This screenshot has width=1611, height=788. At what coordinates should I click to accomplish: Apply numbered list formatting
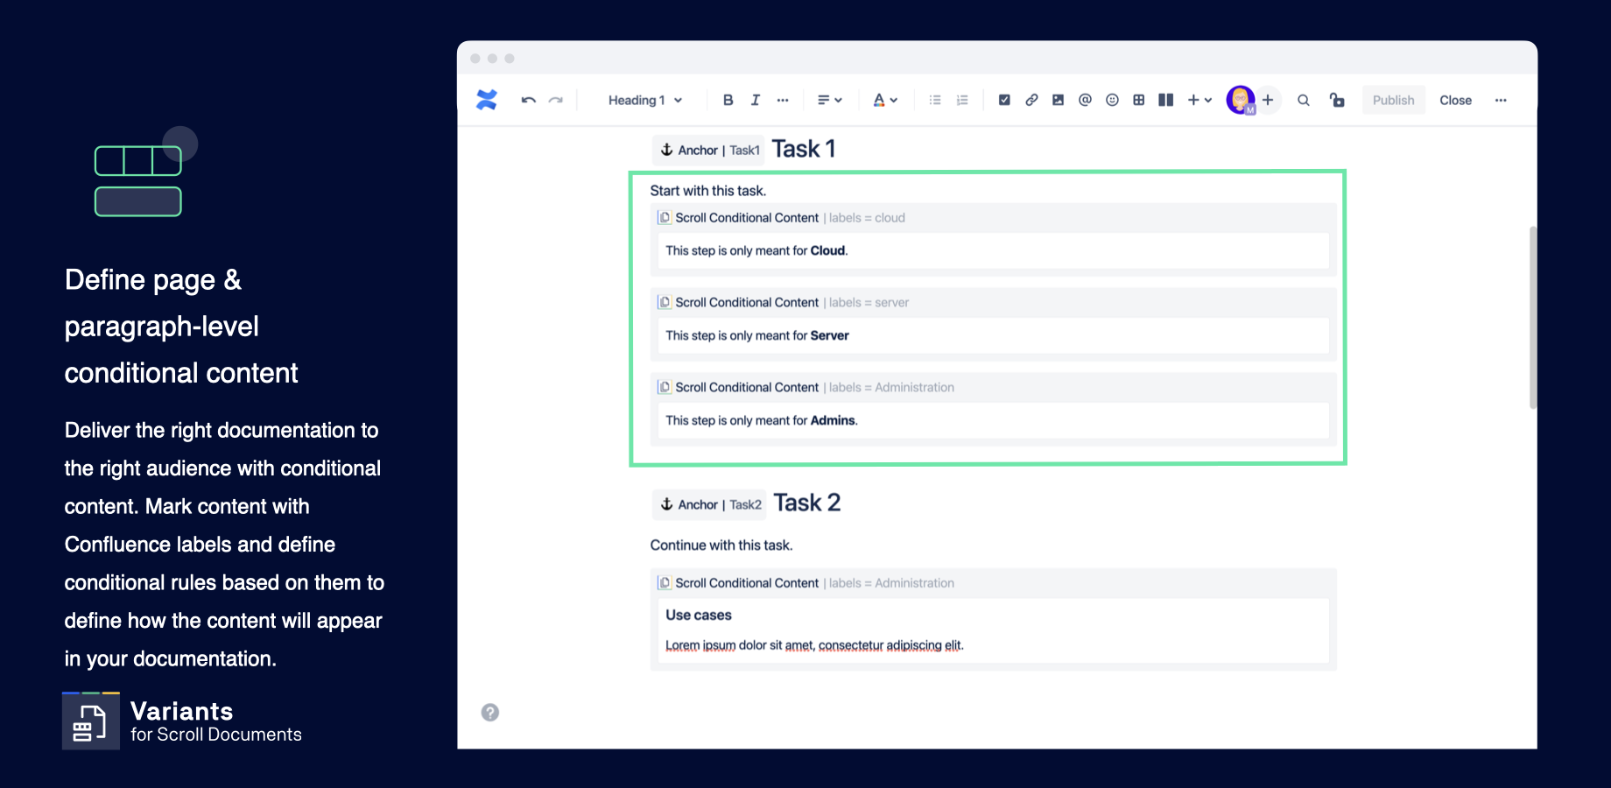[x=962, y=100]
